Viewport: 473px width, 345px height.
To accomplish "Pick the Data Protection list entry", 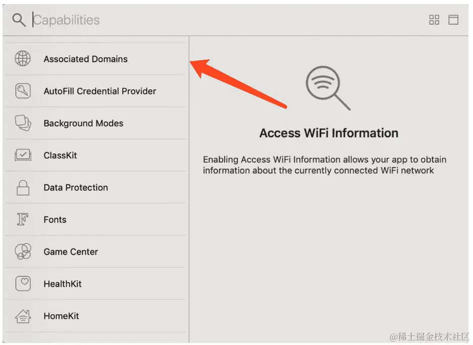I will coord(75,187).
